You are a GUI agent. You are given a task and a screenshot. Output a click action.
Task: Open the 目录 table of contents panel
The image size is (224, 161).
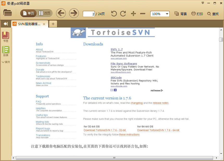(6, 51)
